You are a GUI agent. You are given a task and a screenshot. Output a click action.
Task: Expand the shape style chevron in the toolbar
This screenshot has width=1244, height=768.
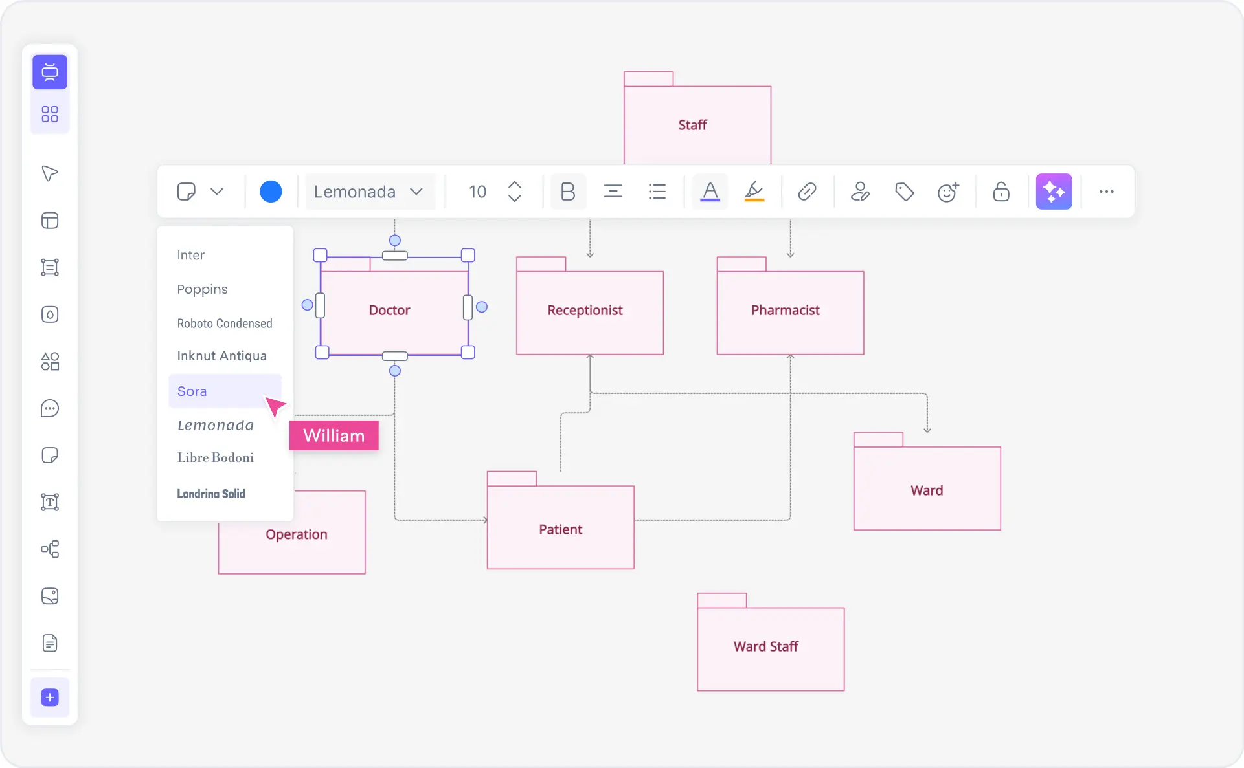click(218, 191)
